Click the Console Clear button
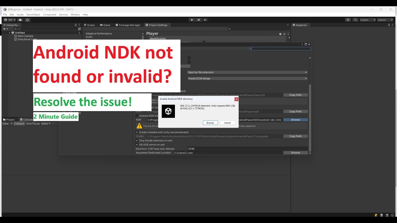This screenshot has width=397, height=223. click(x=6, y=124)
